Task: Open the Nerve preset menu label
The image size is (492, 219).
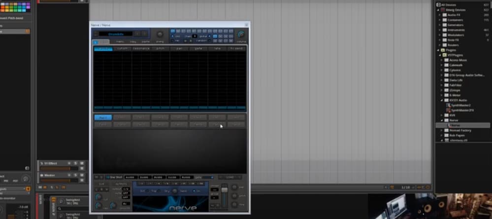Action: pos(120,41)
